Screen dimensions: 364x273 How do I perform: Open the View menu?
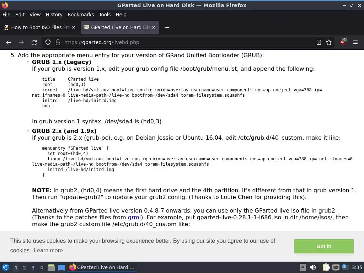(35, 15)
